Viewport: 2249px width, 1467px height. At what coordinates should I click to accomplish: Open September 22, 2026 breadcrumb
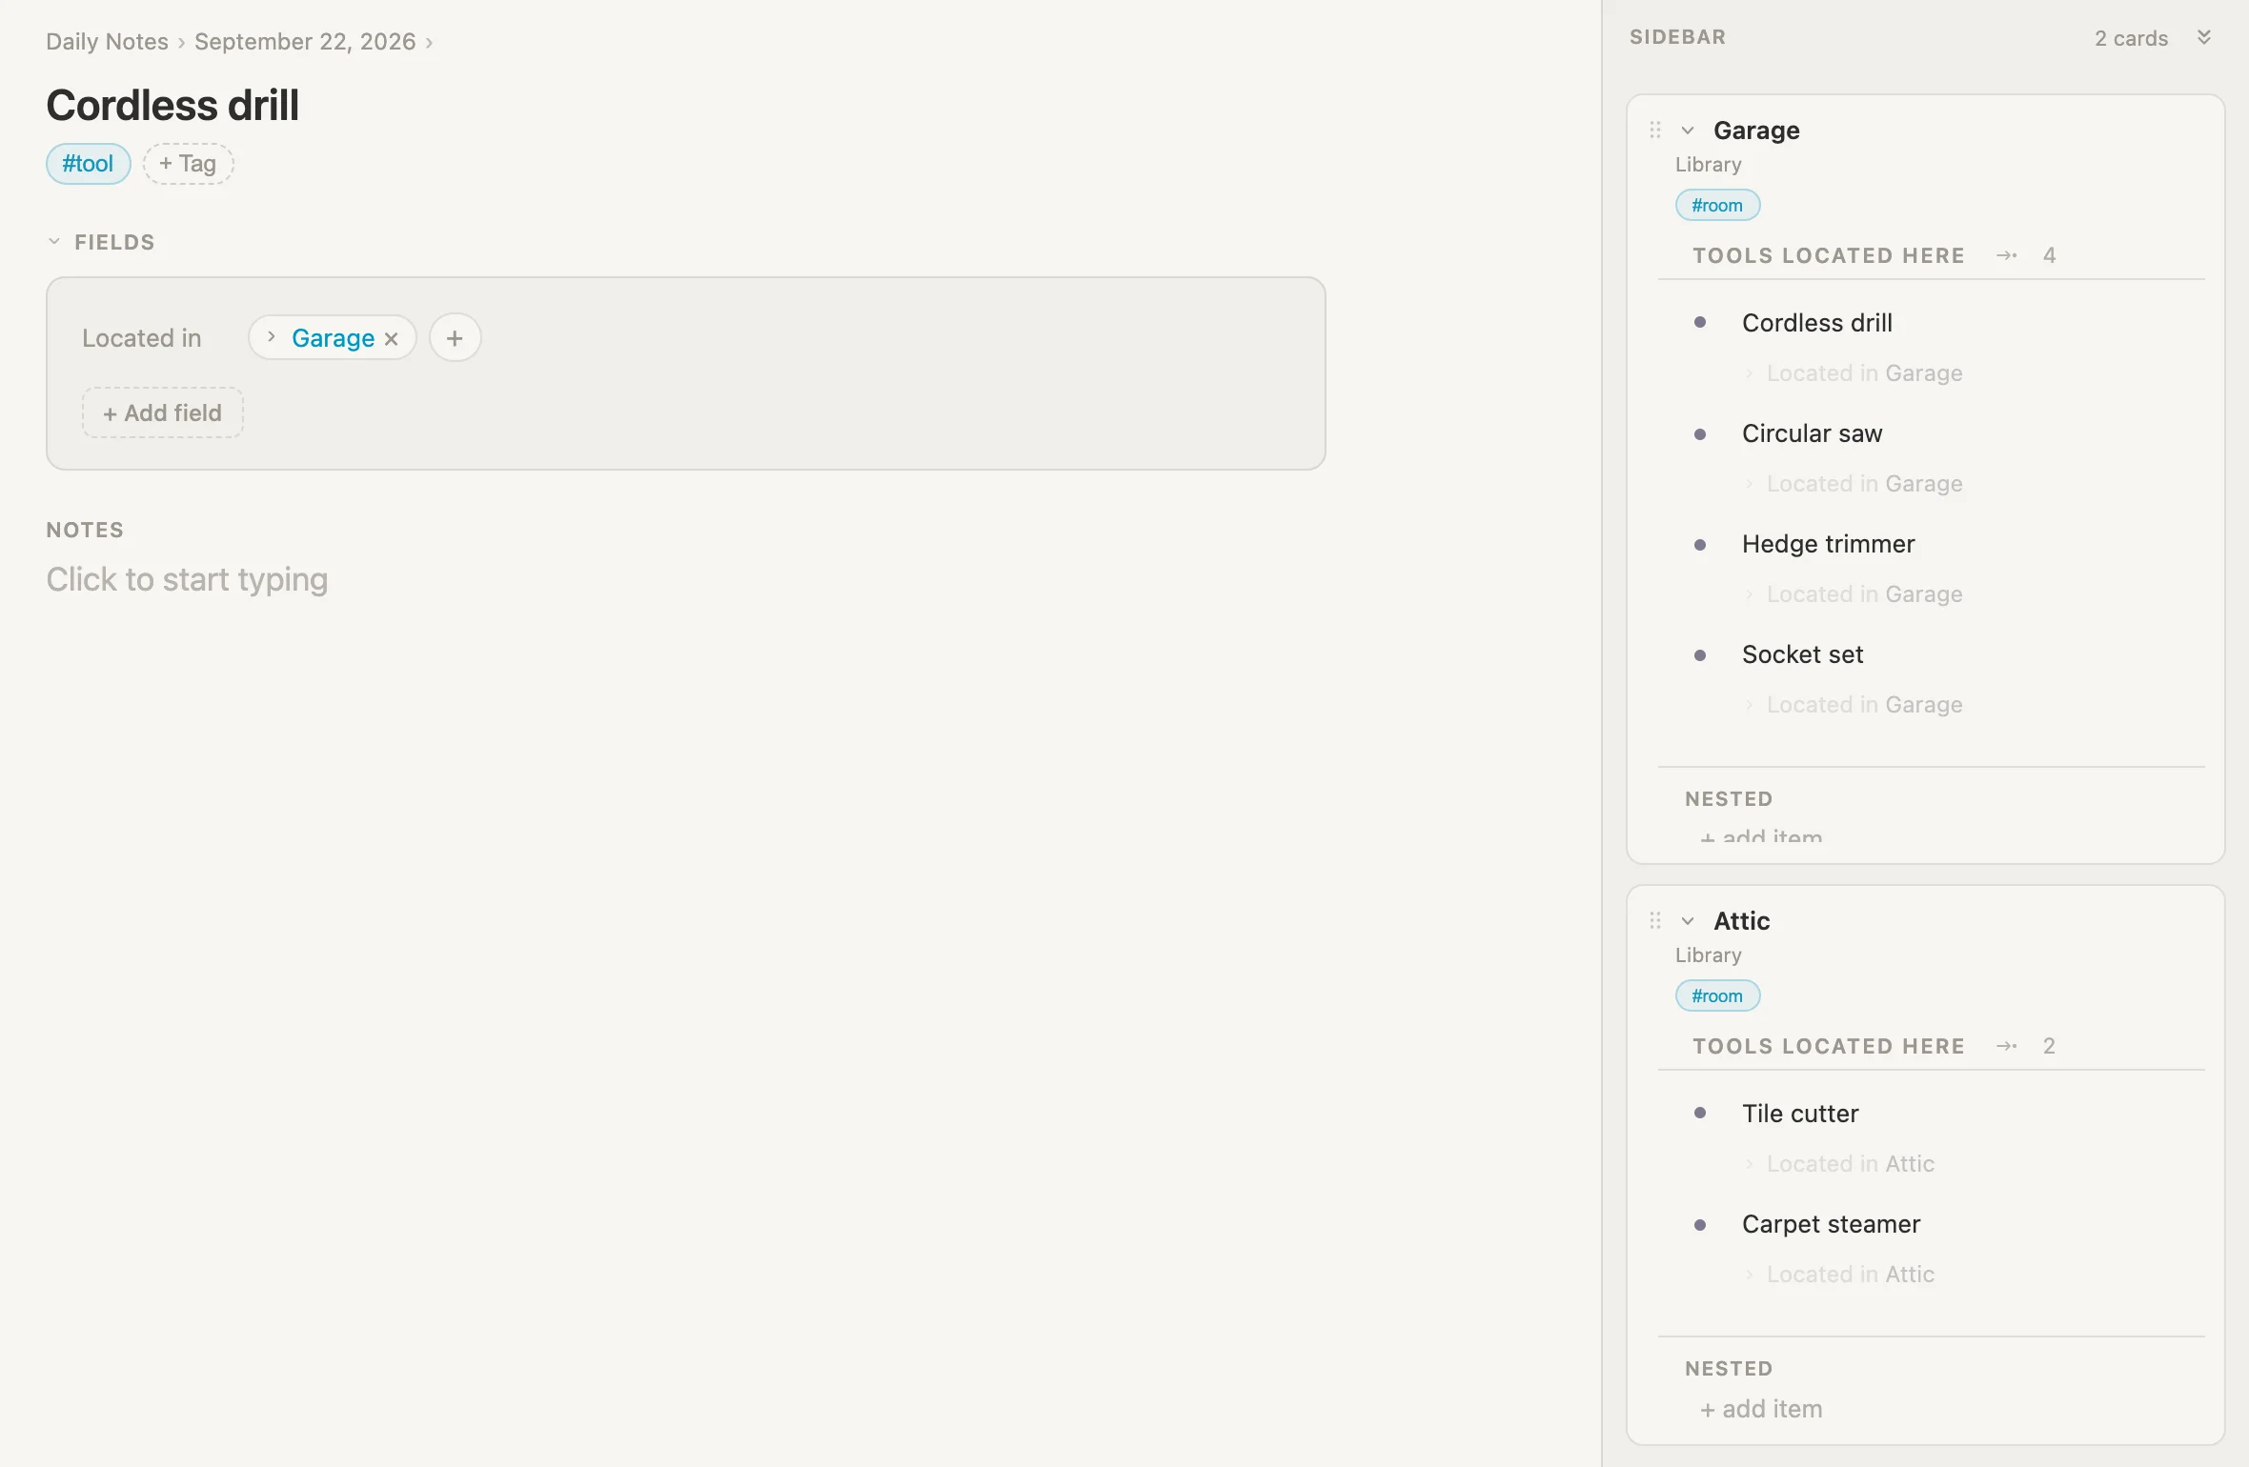(x=305, y=42)
